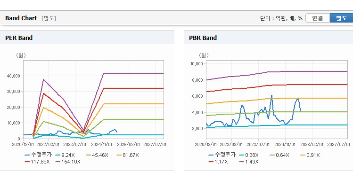Image resolution: width=353 pixels, height=171 pixels.
Task: Click the [별도] label beside Band Chart
Action: (x=49, y=18)
